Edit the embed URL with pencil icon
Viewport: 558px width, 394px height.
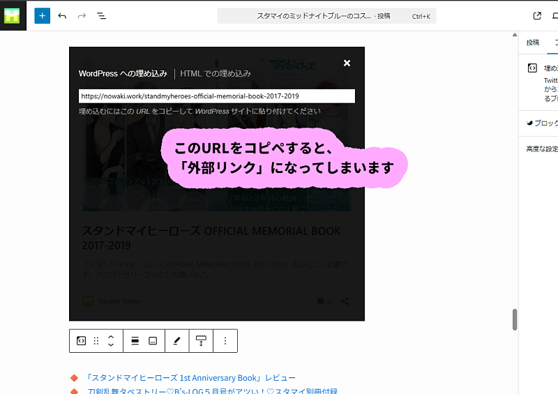176,341
